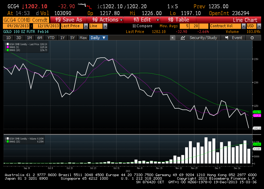Screen dimensions: 264x189
Task: Open the chart settings gear
Action: point(252,38)
